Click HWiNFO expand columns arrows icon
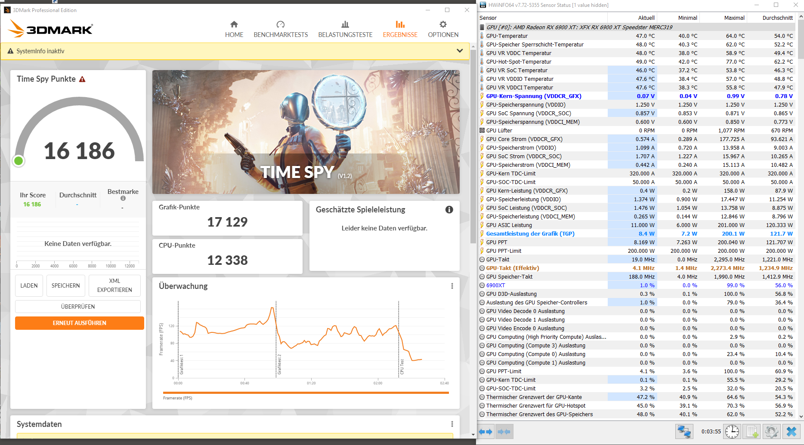804x445 pixels. click(x=485, y=432)
